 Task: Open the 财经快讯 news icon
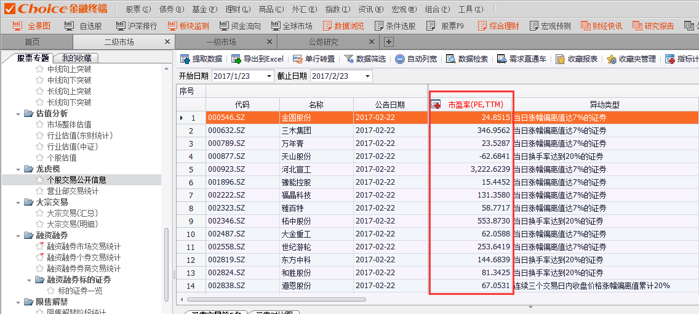[x=586, y=26]
